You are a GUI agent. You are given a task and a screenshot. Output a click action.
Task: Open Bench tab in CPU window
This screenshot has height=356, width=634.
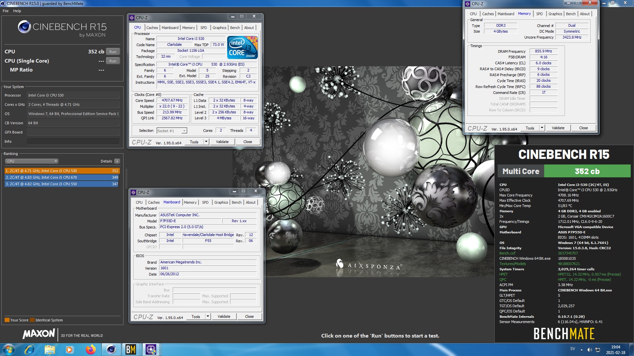coord(235,28)
